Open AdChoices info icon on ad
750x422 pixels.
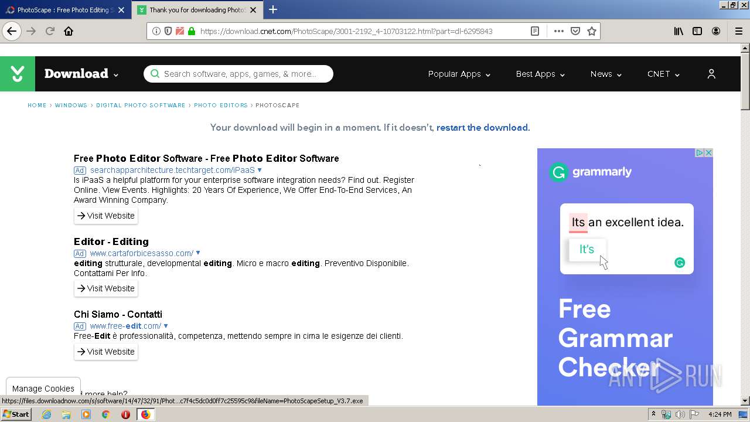coord(700,152)
